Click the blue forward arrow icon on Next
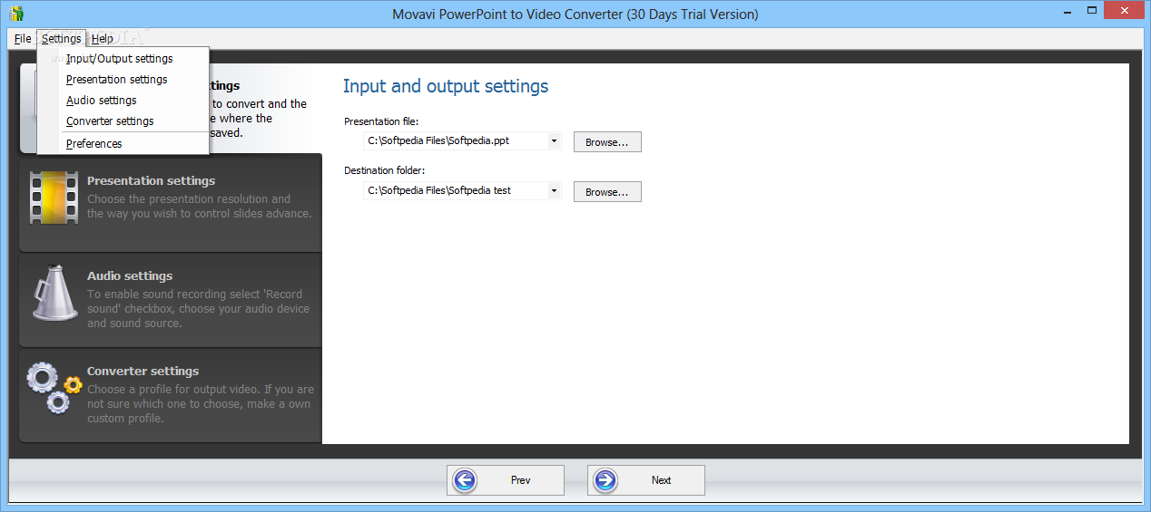The image size is (1151, 512). [x=605, y=480]
